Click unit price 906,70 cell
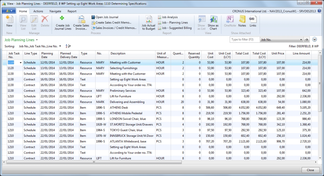The image size is (324, 176). (x=276, y=141)
